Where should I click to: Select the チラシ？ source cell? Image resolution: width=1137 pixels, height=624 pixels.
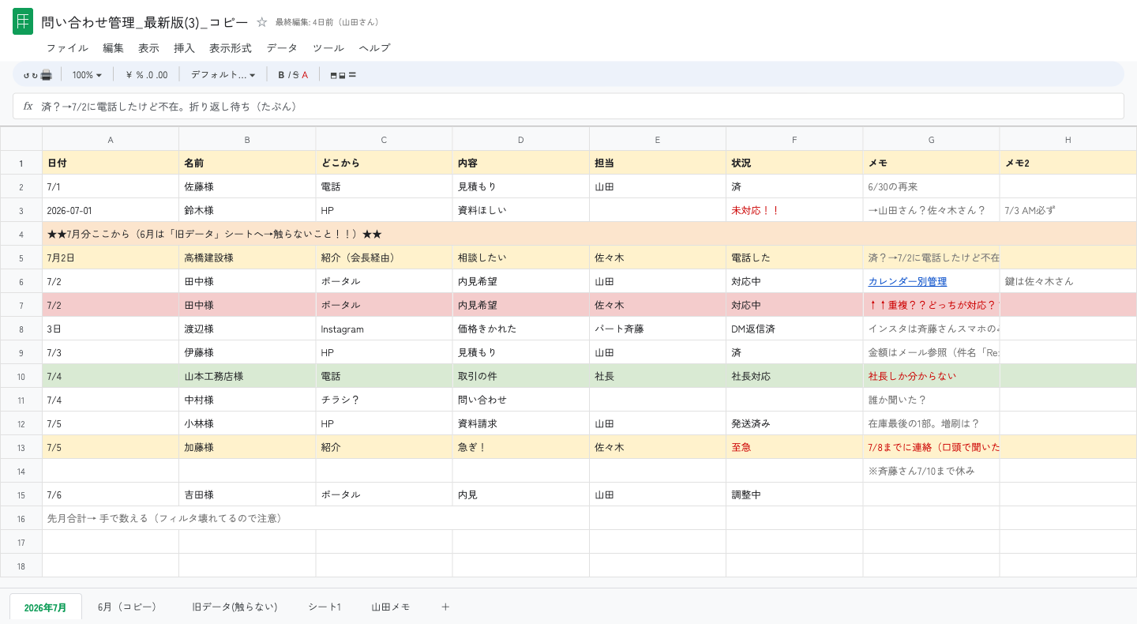(384, 400)
